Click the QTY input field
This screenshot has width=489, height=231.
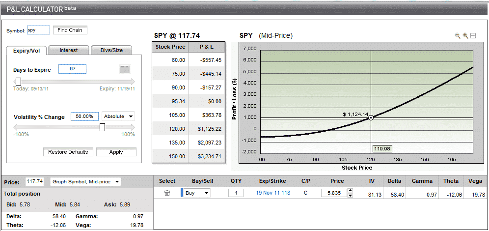236,193
